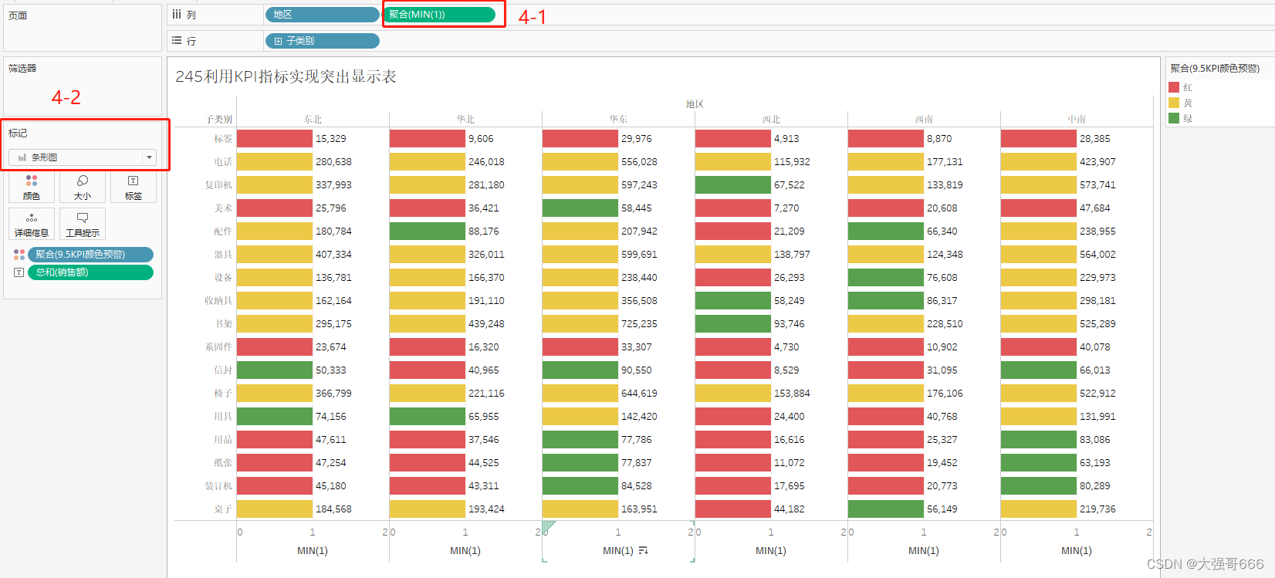Select the 地区 pill on the columns shelf
Viewport: 1275px width, 578px height.
322,15
